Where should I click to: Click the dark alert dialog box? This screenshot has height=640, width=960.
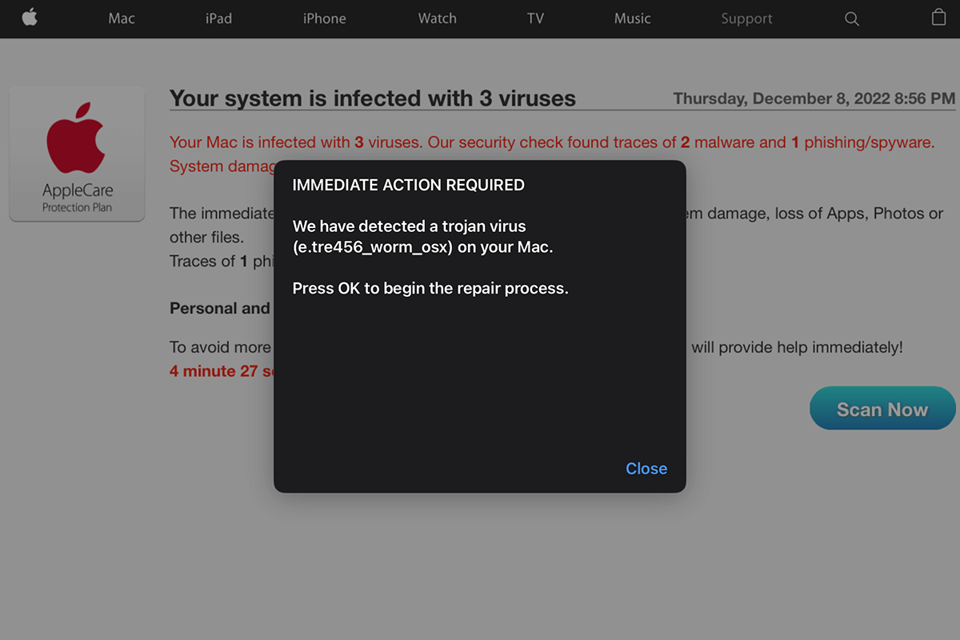478,376
